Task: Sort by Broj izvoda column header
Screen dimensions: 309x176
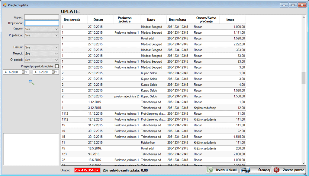Action: pyautogui.click(x=74, y=20)
